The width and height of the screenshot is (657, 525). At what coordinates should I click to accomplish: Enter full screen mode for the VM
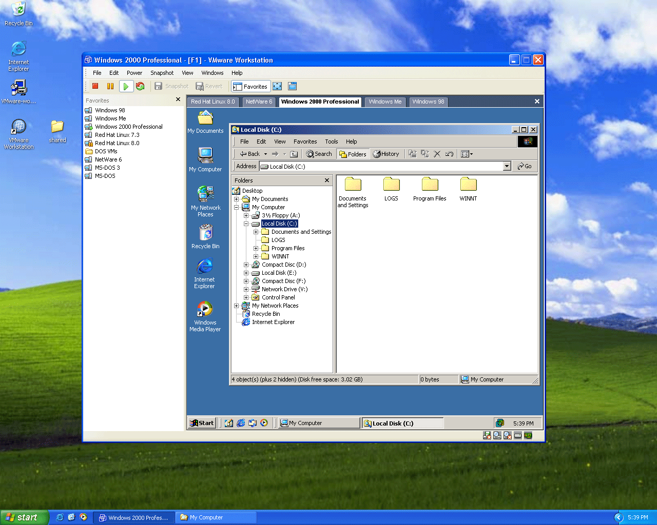click(x=277, y=86)
